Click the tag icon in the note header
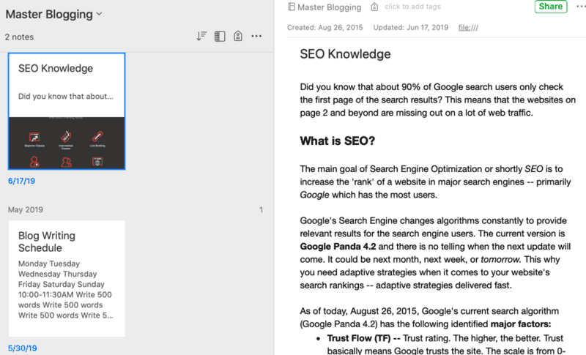 tap(374, 7)
